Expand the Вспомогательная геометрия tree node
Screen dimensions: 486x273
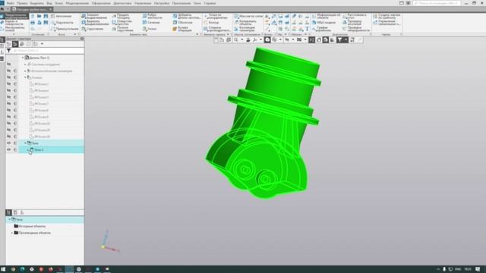25,71
